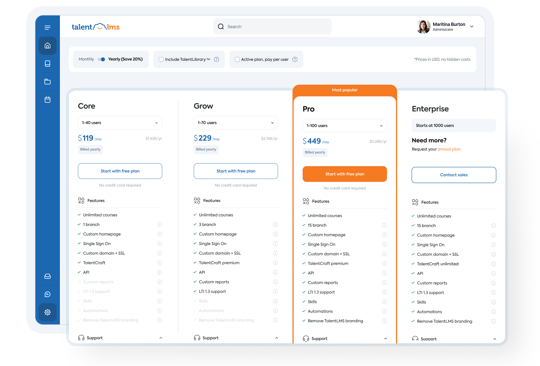This screenshot has height=366, width=540.
Task: Click the Contact sales button
Action: tap(454, 175)
